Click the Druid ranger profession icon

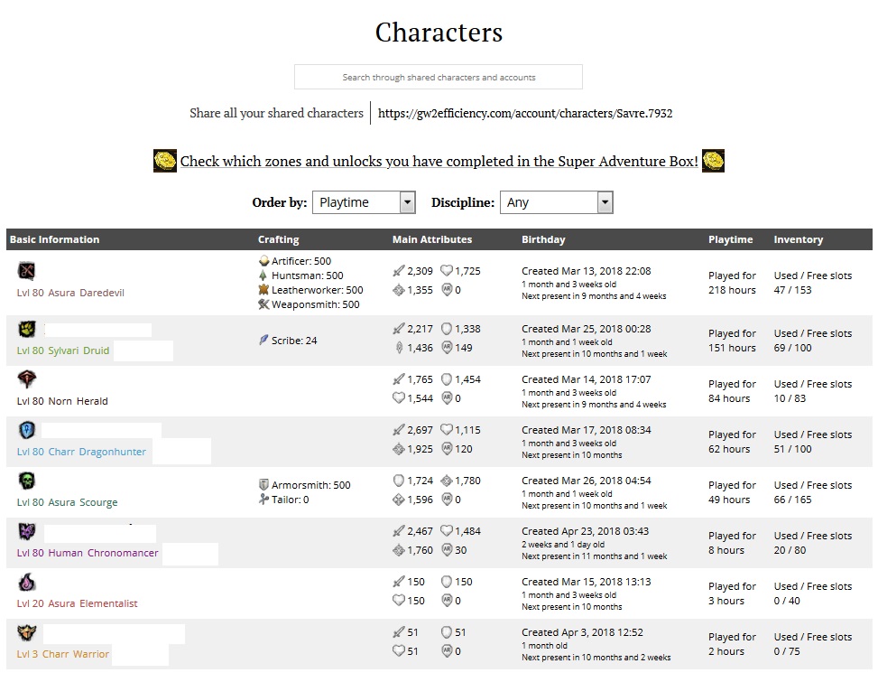[26, 329]
